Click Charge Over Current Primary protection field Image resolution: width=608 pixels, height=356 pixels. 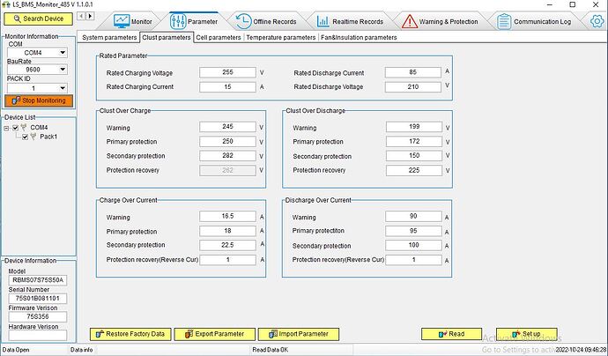point(227,231)
